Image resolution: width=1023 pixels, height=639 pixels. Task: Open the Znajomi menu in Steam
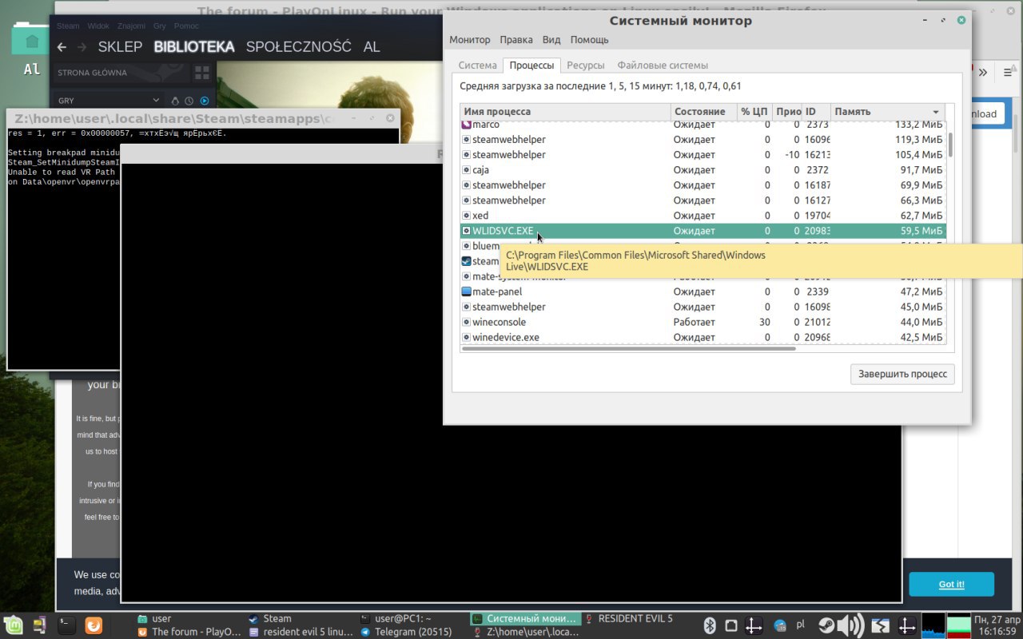[131, 26]
